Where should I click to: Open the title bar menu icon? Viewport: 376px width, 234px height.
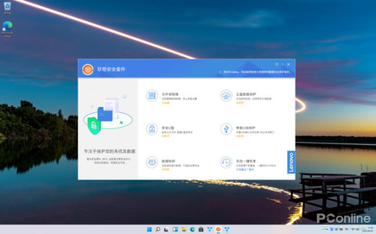coord(276,64)
